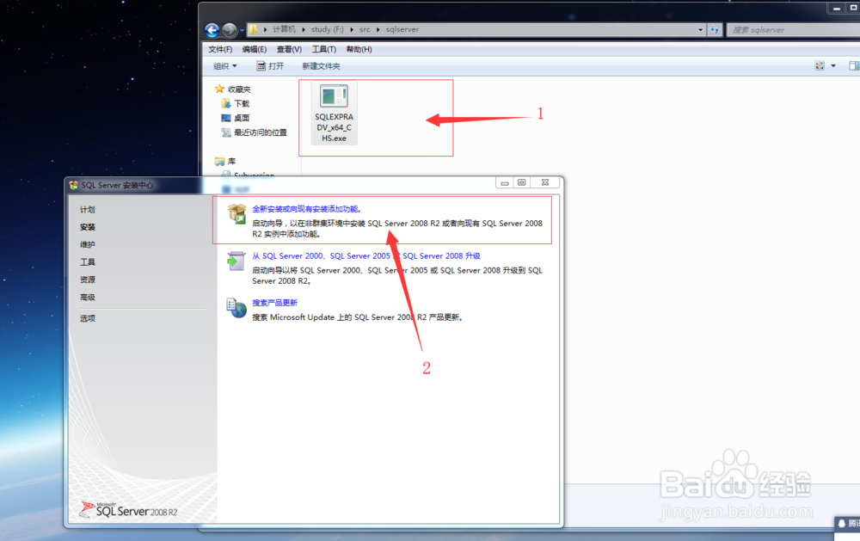The height and width of the screenshot is (541, 860).
Task: Click the refresh icon beside the address bar
Action: 715,29
